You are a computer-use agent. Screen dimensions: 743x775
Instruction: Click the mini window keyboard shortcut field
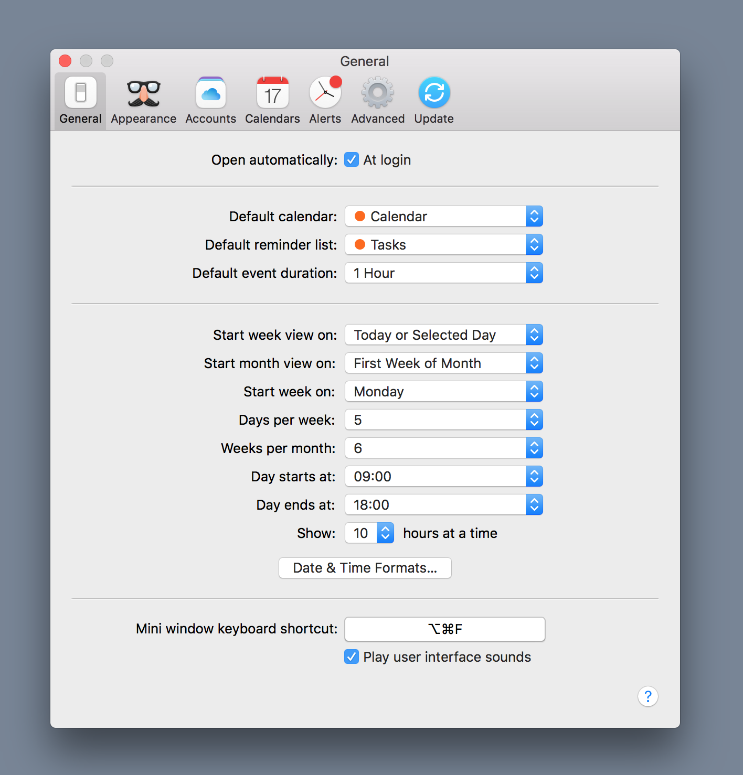pos(444,629)
